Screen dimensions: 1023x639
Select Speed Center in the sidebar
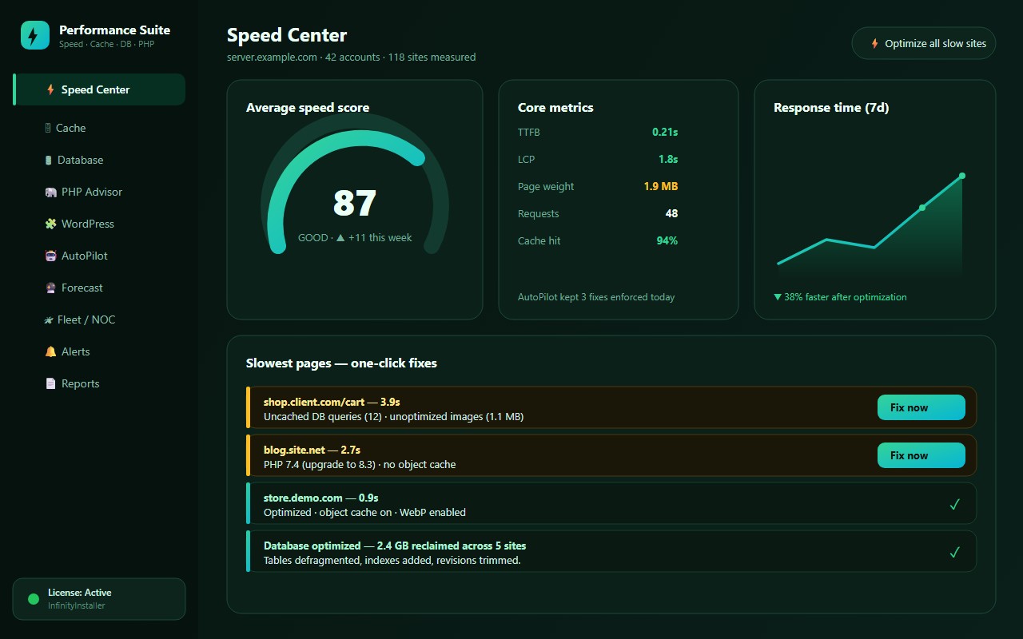(x=99, y=89)
